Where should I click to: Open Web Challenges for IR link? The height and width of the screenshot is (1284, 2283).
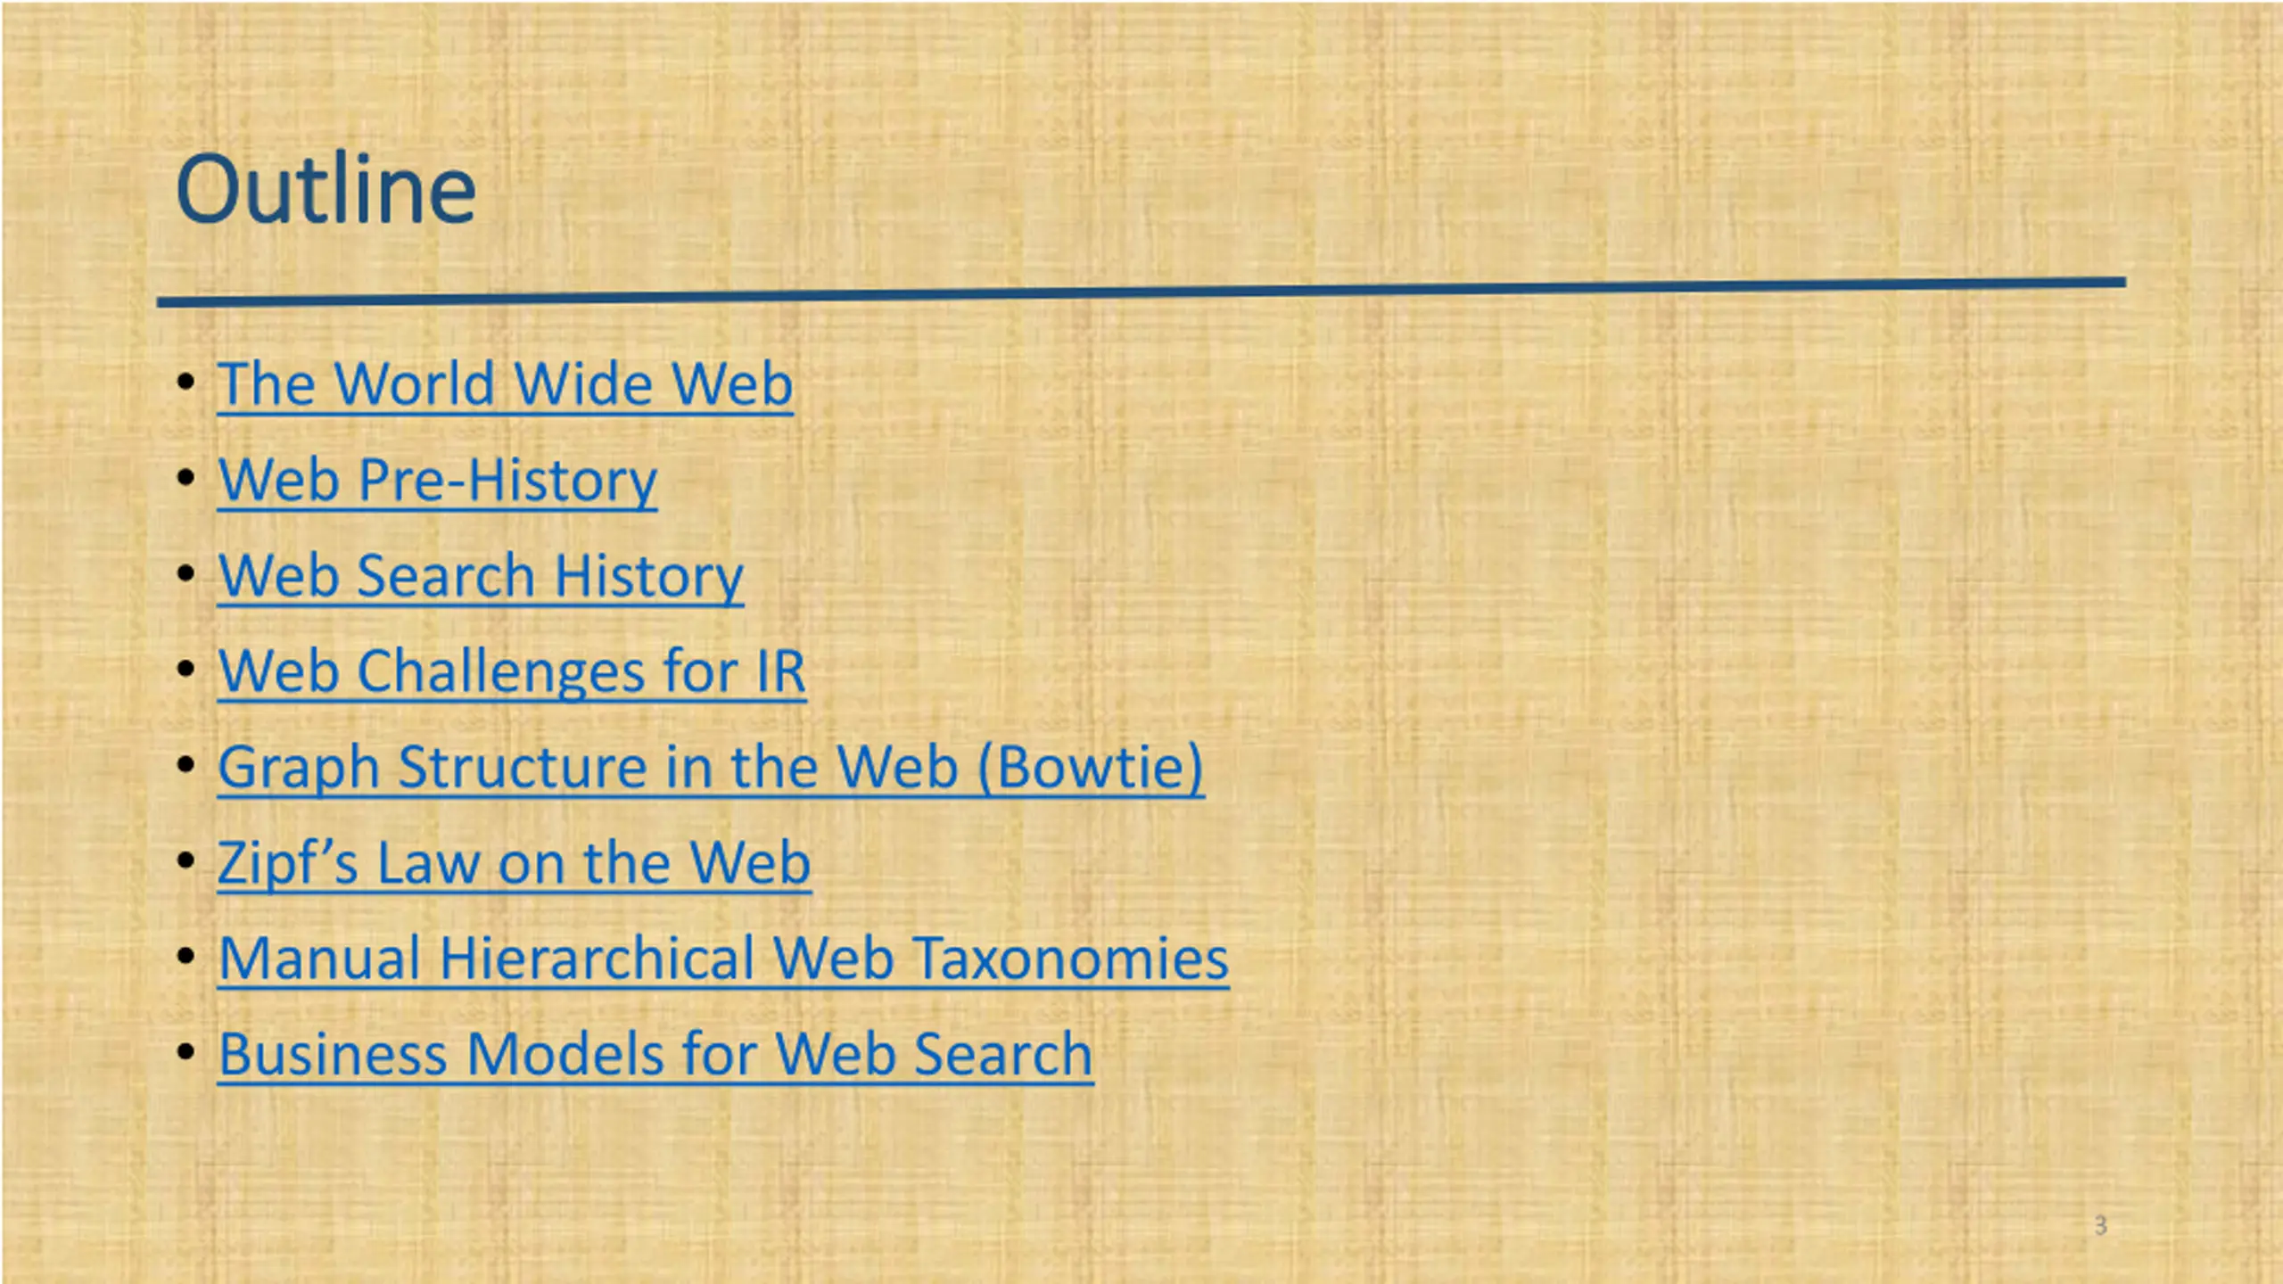click(512, 671)
